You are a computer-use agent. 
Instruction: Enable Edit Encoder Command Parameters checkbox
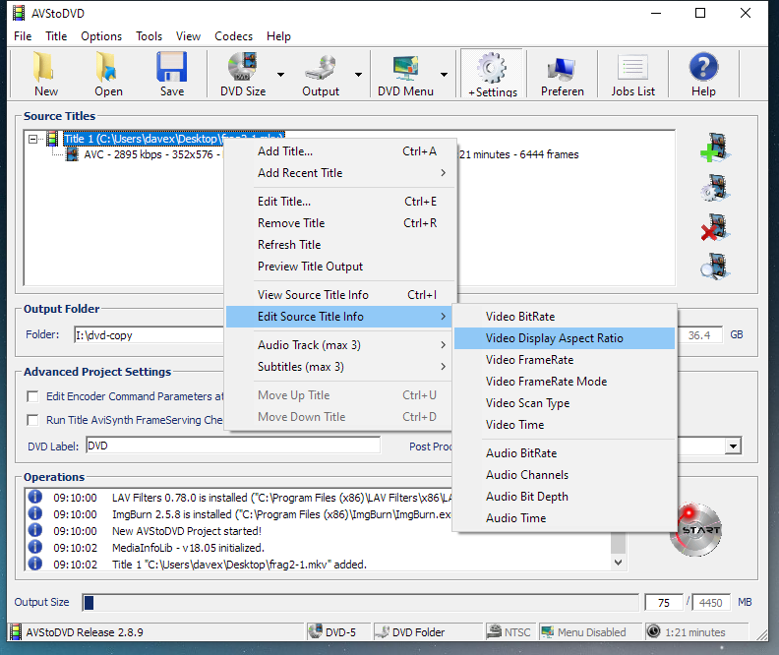pyautogui.click(x=32, y=396)
